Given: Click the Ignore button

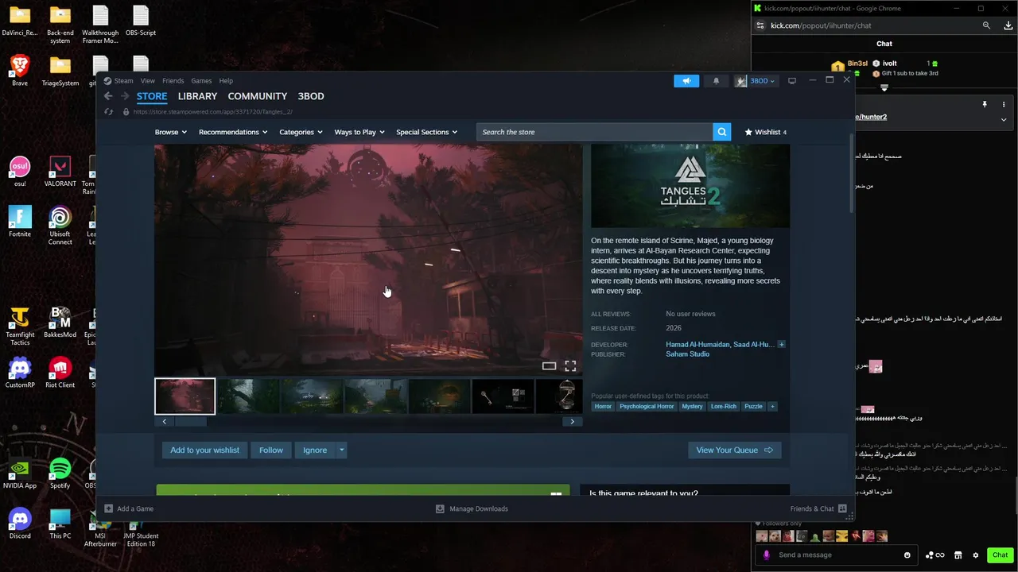Looking at the screenshot, I should 315,450.
